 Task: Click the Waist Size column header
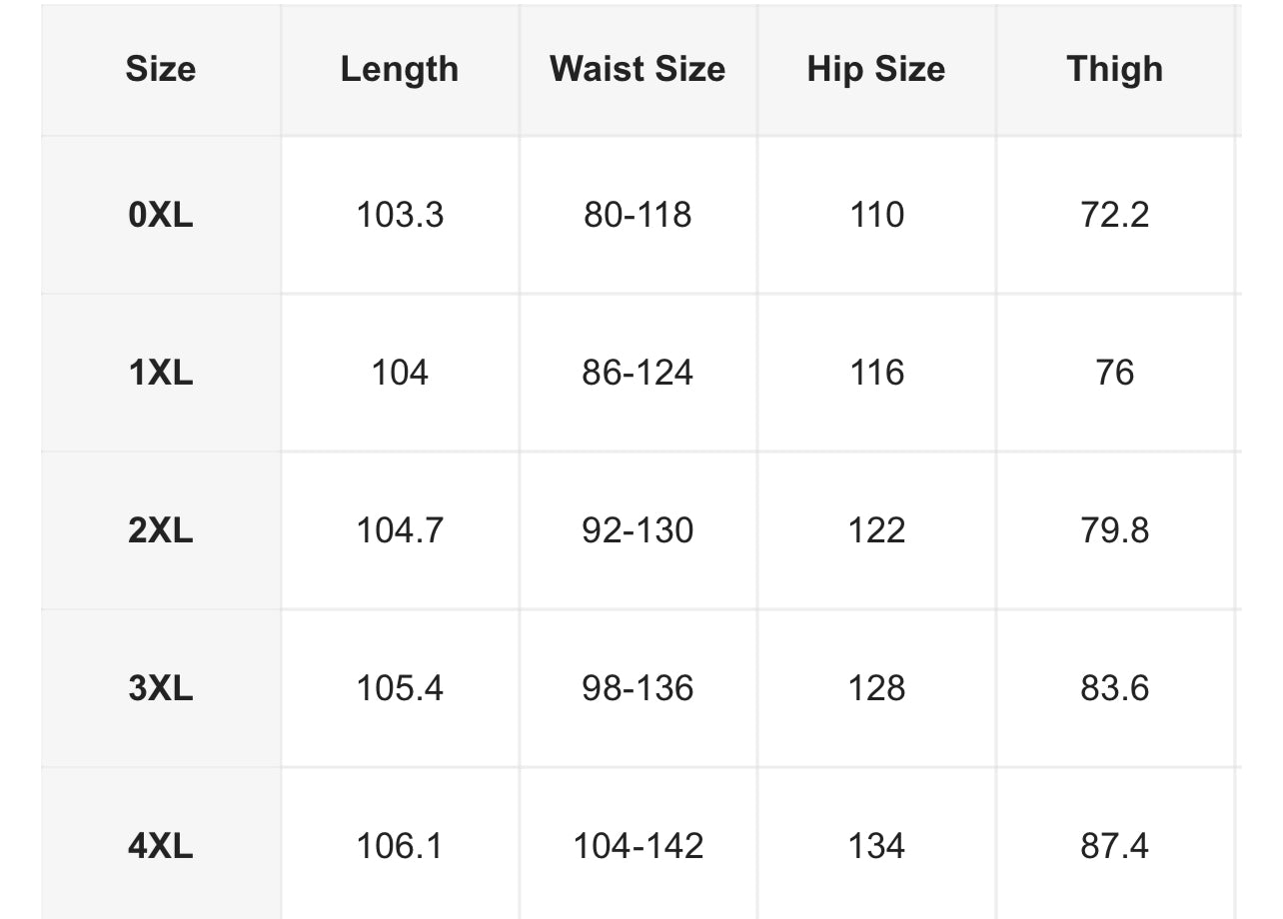coord(638,69)
